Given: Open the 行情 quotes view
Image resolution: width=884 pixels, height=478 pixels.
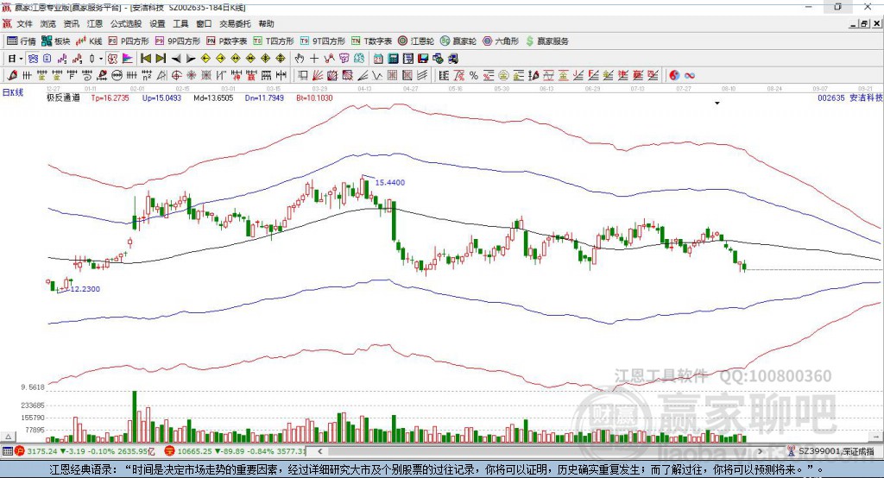Looking at the screenshot, I should (x=22, y=41).
